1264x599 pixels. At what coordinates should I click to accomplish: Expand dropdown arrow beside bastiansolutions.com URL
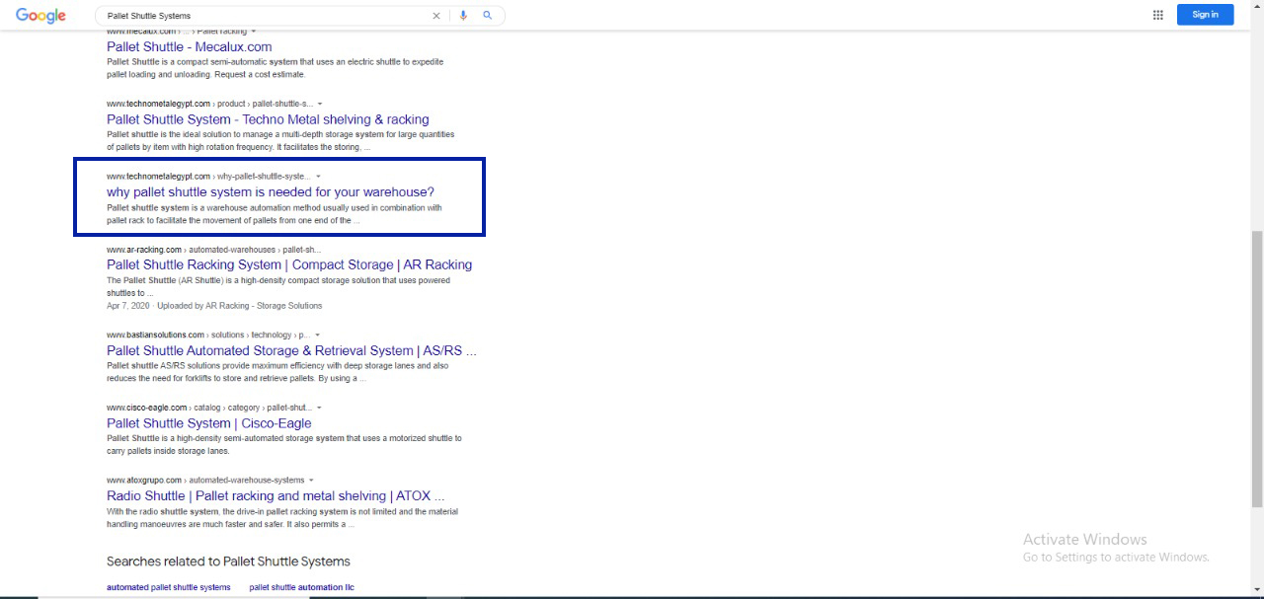coord(317,336)
